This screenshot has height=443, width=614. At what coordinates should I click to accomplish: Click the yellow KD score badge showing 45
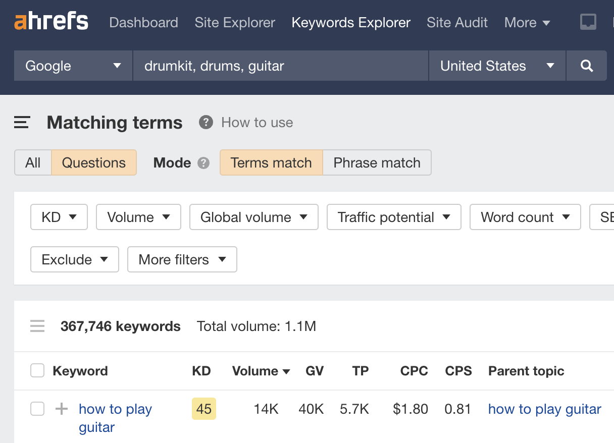coord(203,409)
